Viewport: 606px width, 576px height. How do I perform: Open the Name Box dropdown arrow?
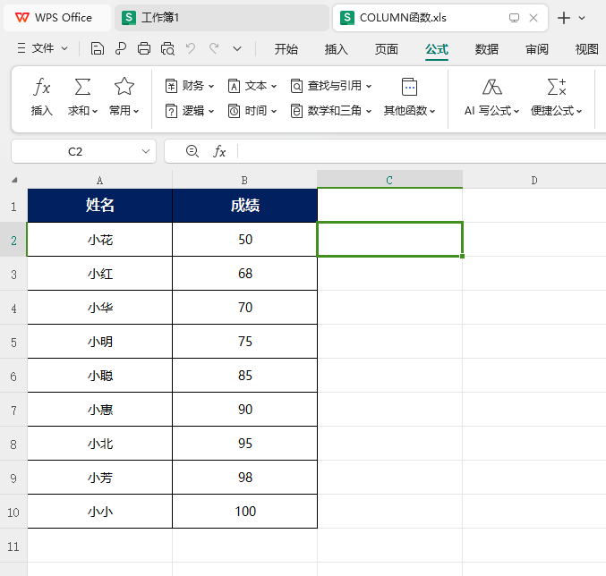point(146,151)
